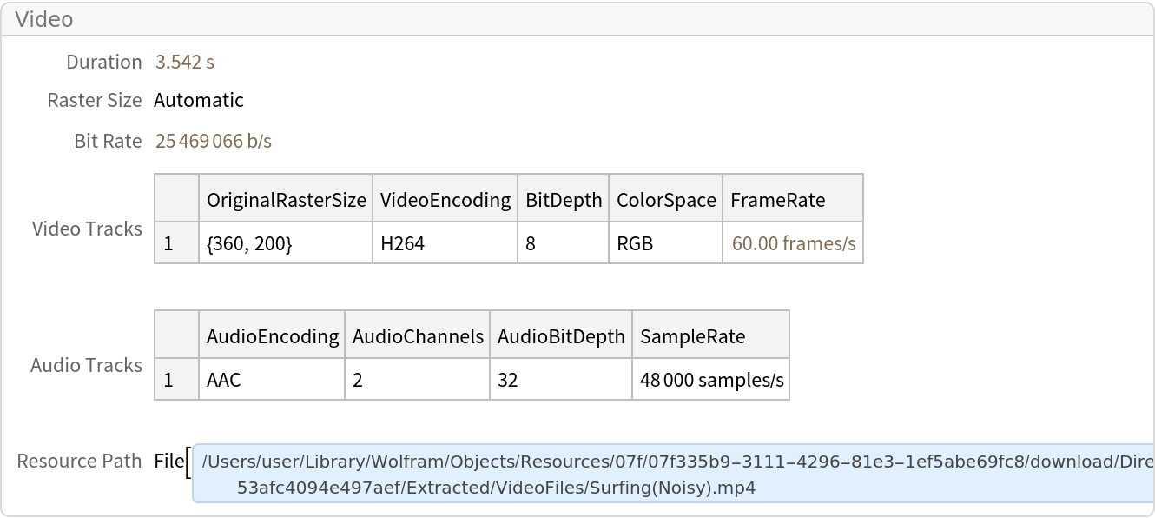The height and width of the screenshot is (518, 1155).
Task: Click the VideoEncoding column header
Action: [x=445, y=200]
